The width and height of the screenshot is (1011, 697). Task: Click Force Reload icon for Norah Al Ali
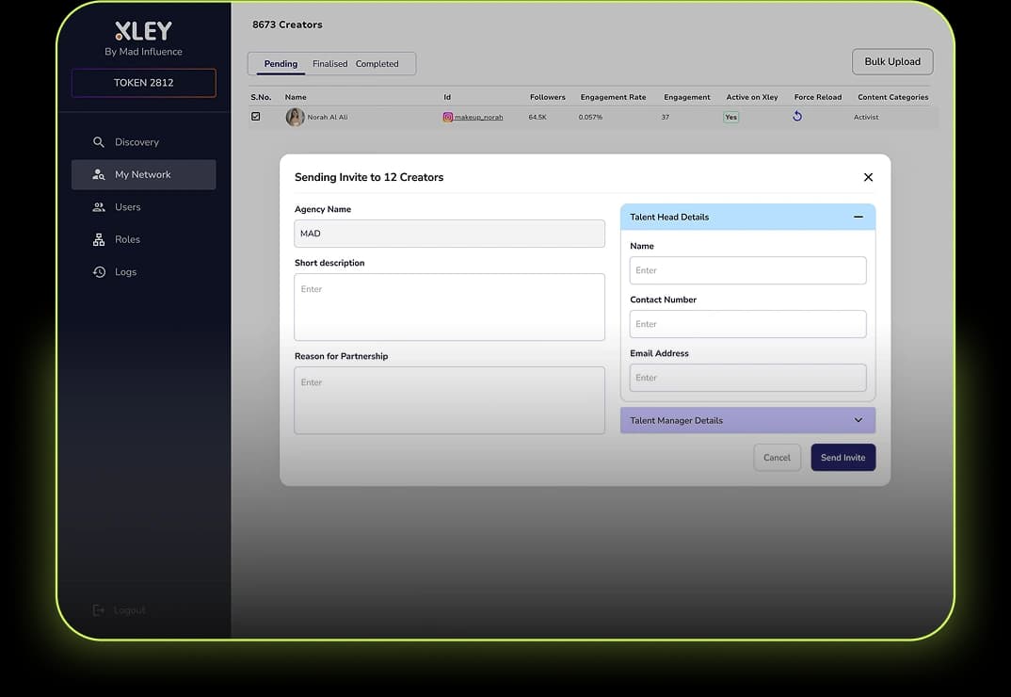797,116
